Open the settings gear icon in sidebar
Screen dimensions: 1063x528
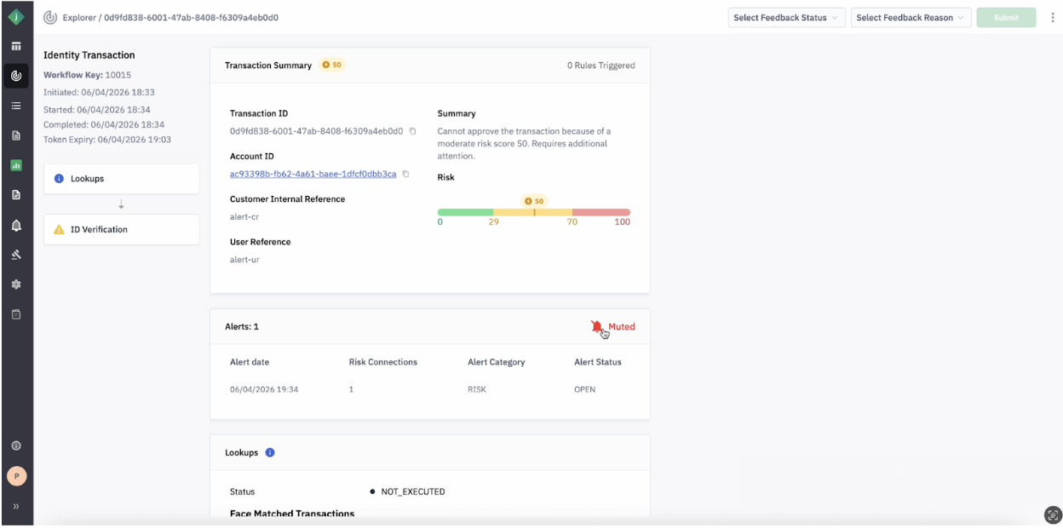pyautogui.click(x=16, y=284)
